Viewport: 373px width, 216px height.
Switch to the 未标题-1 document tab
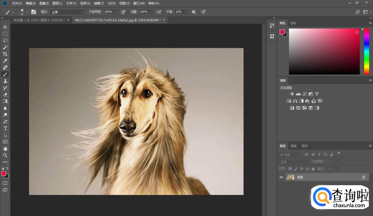39,20
